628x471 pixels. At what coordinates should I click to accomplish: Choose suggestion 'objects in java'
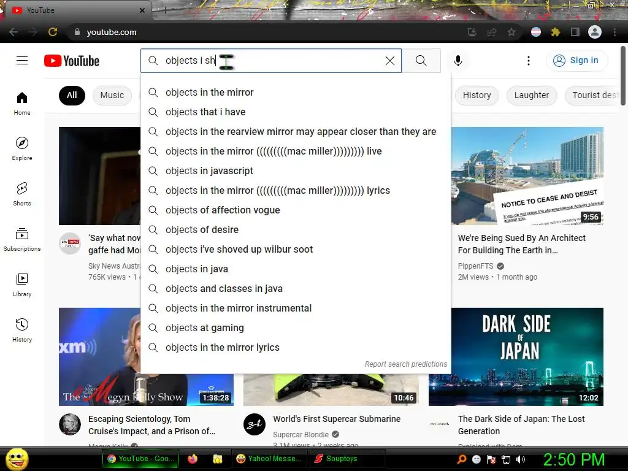click(x=296, y=269)
